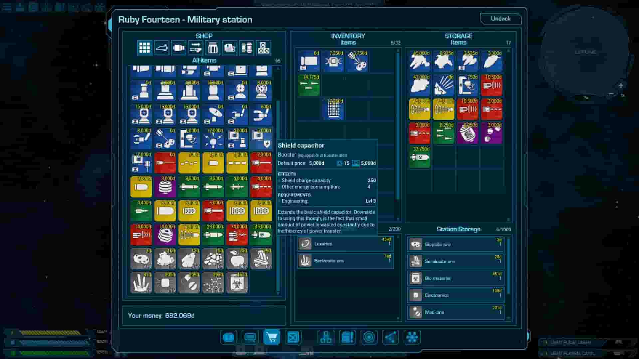This screenshot has width=639, height=359.
Task: Select the All Items grid filter in the shop
Action: [x=144, y=48]
